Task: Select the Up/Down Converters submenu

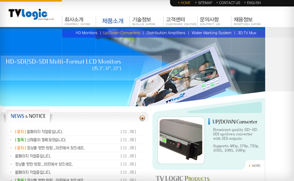Action: [x=121, y=33]
